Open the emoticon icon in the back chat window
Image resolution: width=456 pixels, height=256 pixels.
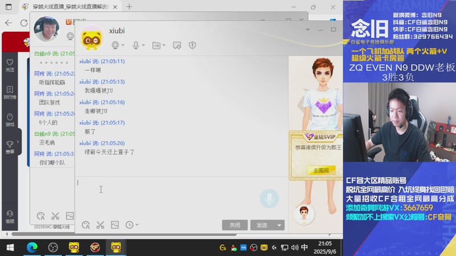pyautogui.click(x=40, y=216)
